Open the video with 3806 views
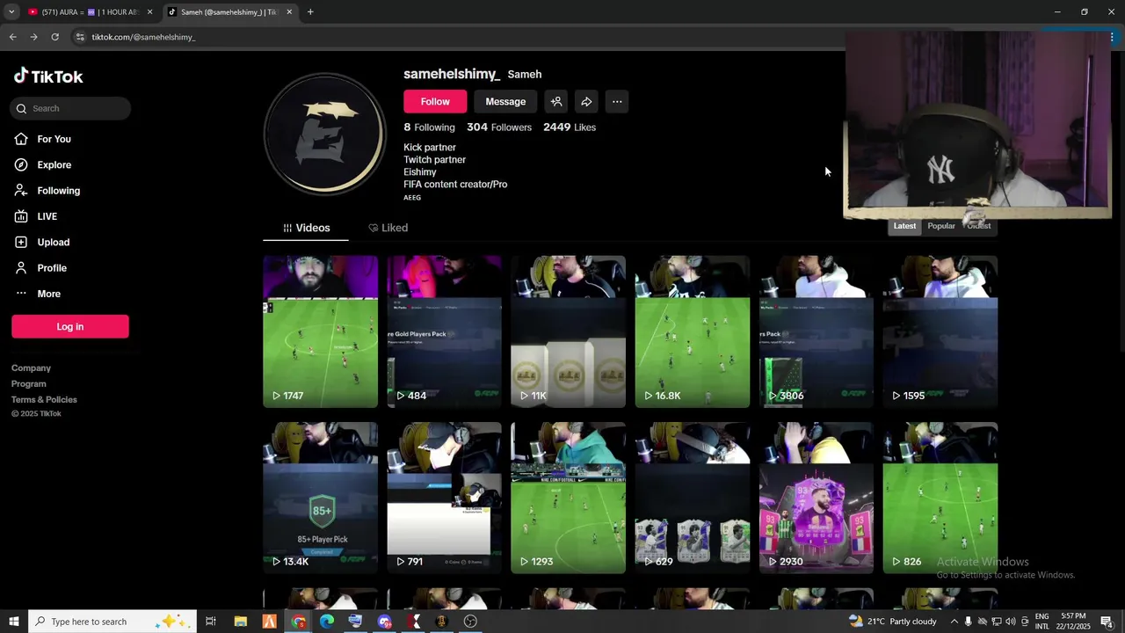 (x=816, y=331)
